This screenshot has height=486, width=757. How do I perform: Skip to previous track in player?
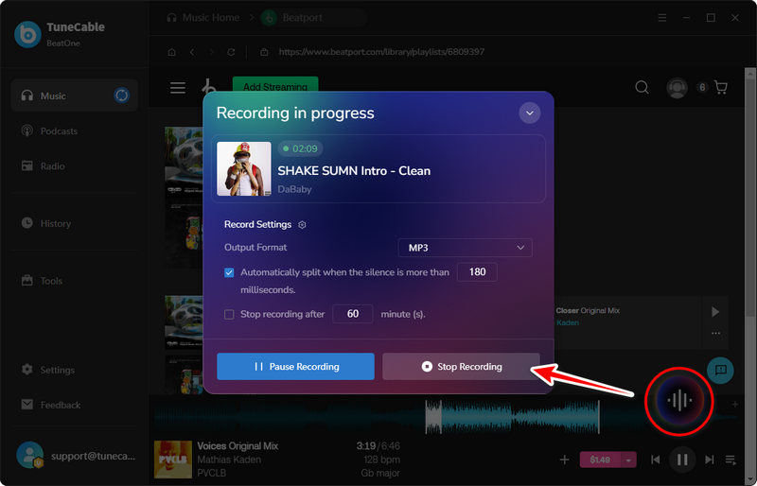click(655, 460)
